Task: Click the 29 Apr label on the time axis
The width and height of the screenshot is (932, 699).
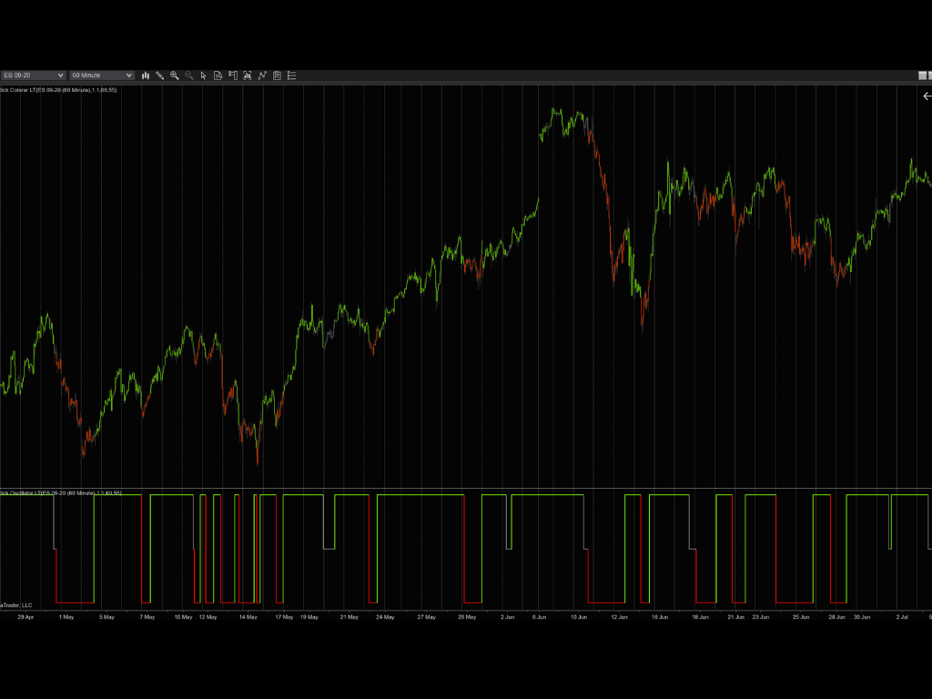Action: click(27, 616)
